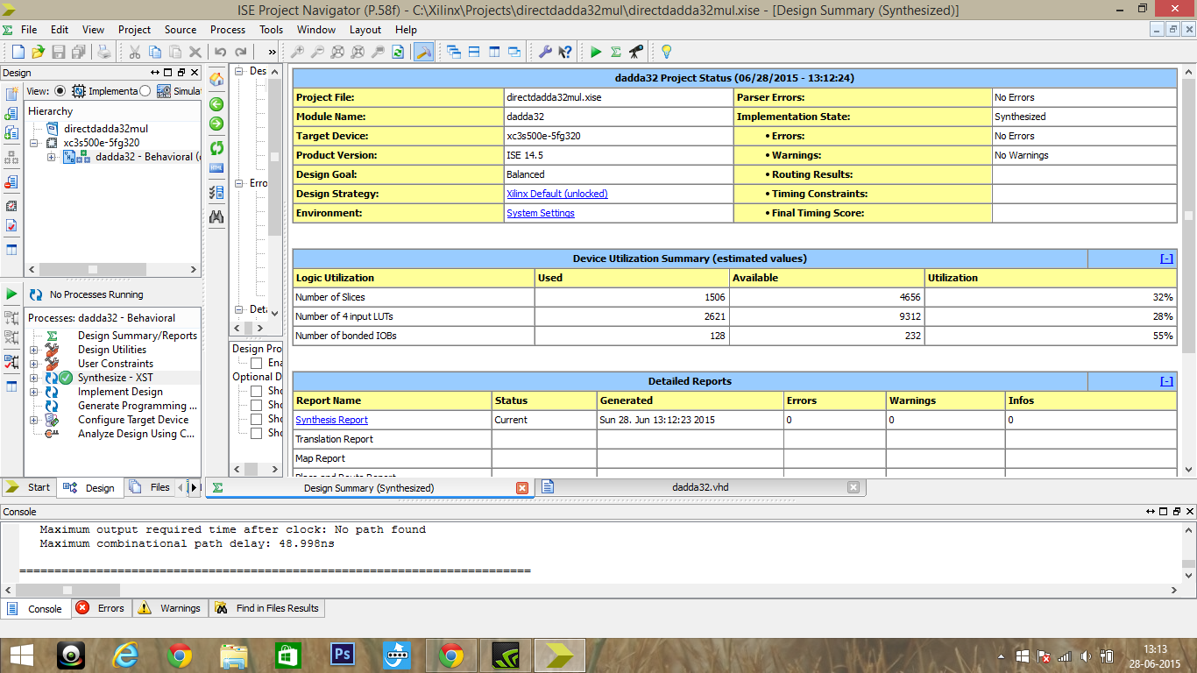The height and width of the screenshot is (673, 1197).
Task: Switch to the Files panel tab
Action: click(150, 487)
